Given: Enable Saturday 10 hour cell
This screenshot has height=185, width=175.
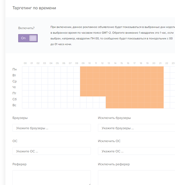Looking at the screenshot, I should (x=90, y=99).
